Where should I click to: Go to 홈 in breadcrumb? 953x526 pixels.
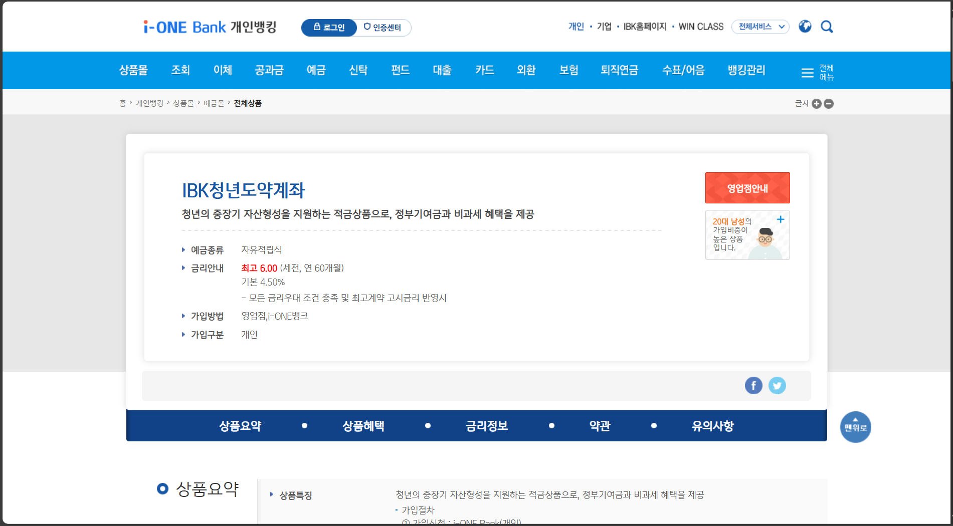point(123,103)
